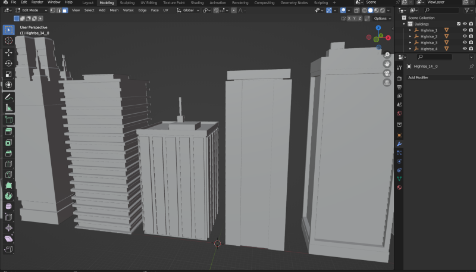This screenshot has height=272, width=476.
Task: Select the Bevel tool
Action: [x=8, y=154]
